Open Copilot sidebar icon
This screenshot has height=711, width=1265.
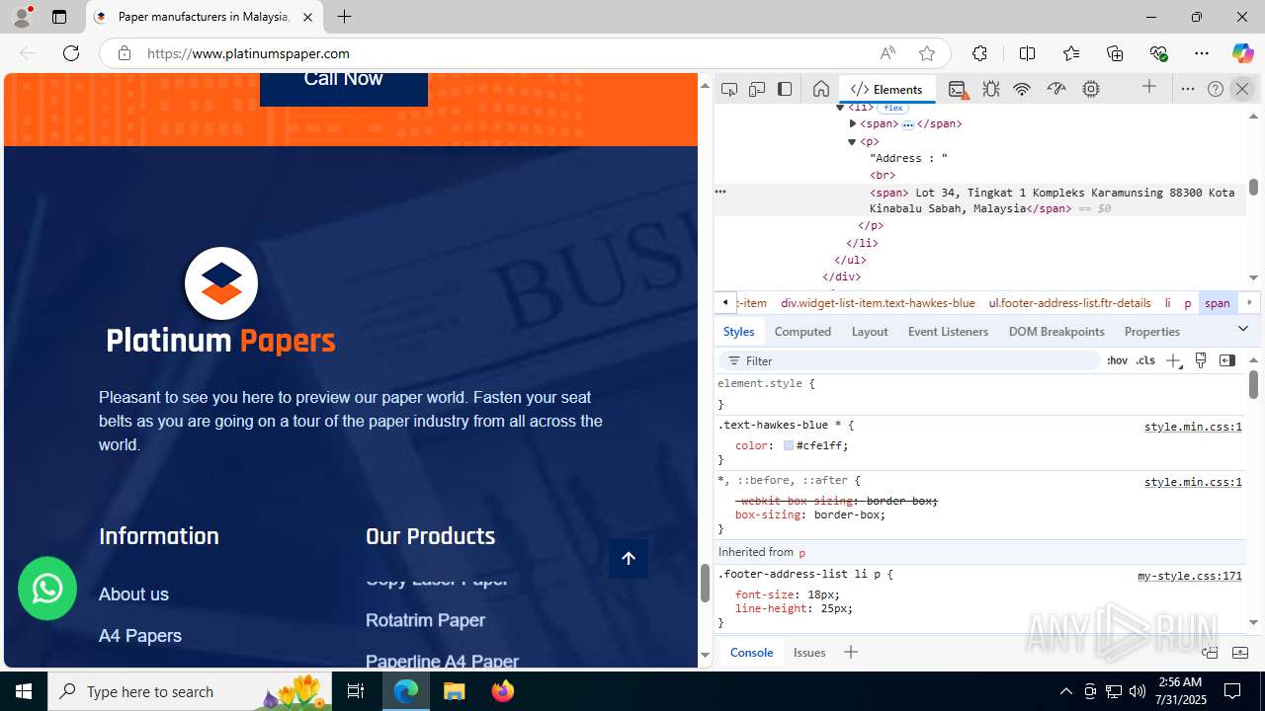click(x=1242, y=53)
